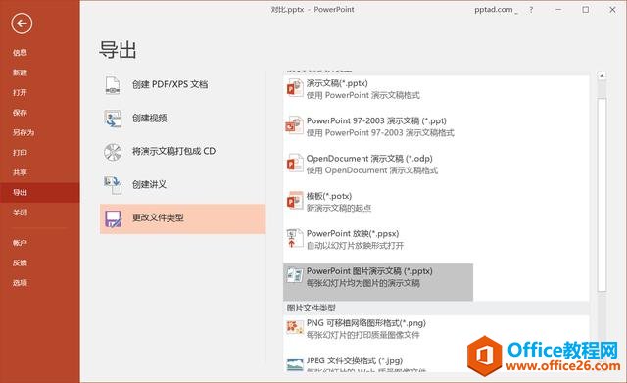Open the help question mark

tap(531, 10)
